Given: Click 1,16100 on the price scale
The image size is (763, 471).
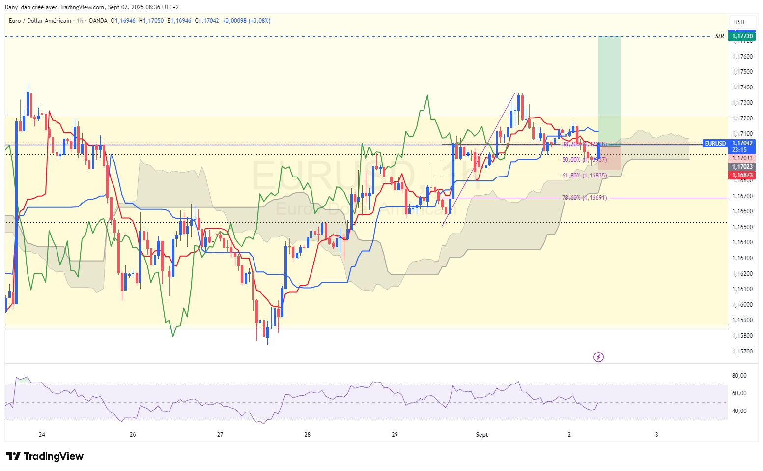Looking at the screenshot, I should pyautogui.click(x=742, y=289).
